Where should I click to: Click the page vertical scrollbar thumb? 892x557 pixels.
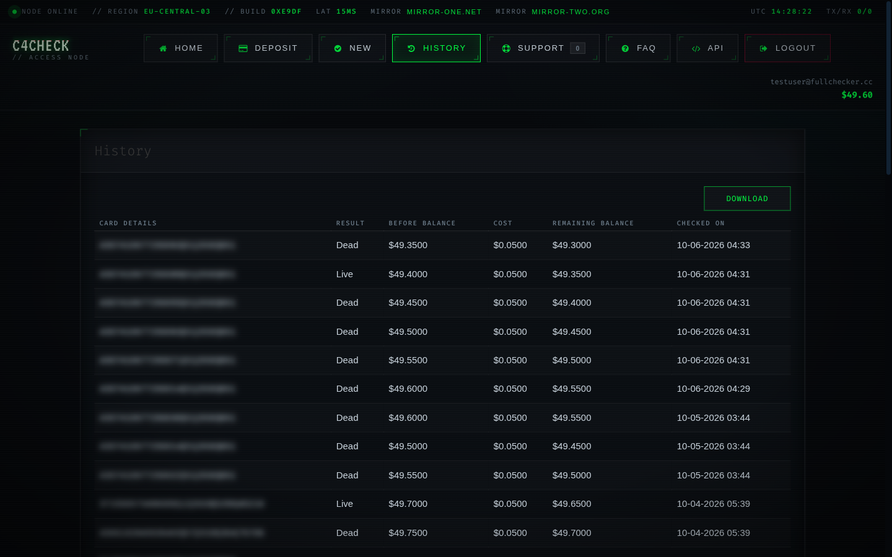click(x=889, y=87)
